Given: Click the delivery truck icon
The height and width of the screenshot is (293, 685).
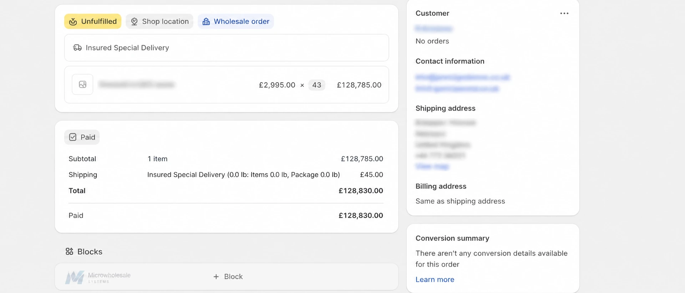Looking at the screenshot, I should (x=77, y=48).
